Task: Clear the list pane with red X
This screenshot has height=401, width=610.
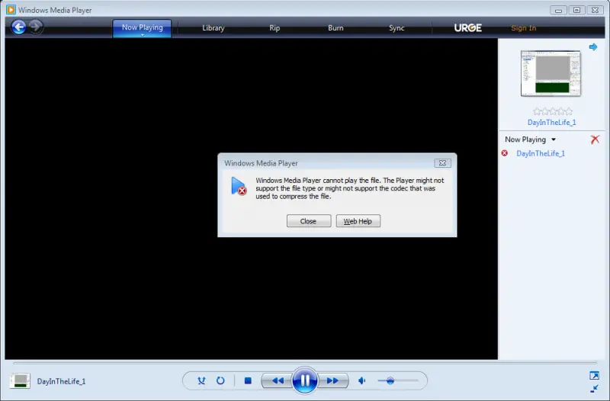Action: [595, 140]
